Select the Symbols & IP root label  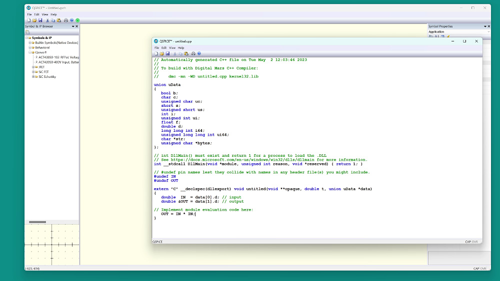pyautogui.click(x=42, y=38)
